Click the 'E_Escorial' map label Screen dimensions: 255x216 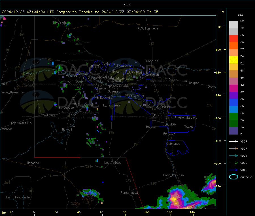click(105, 98)
